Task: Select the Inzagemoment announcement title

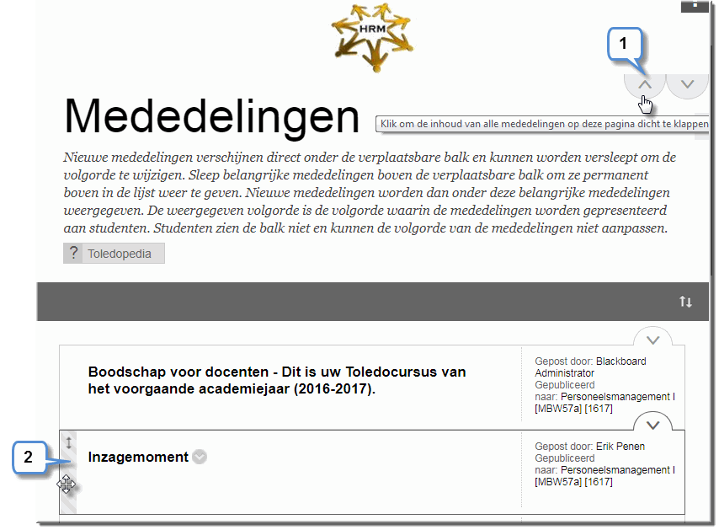Action: coord(138,457)
